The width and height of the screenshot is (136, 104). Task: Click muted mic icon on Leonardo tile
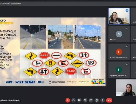click(127, 64)
